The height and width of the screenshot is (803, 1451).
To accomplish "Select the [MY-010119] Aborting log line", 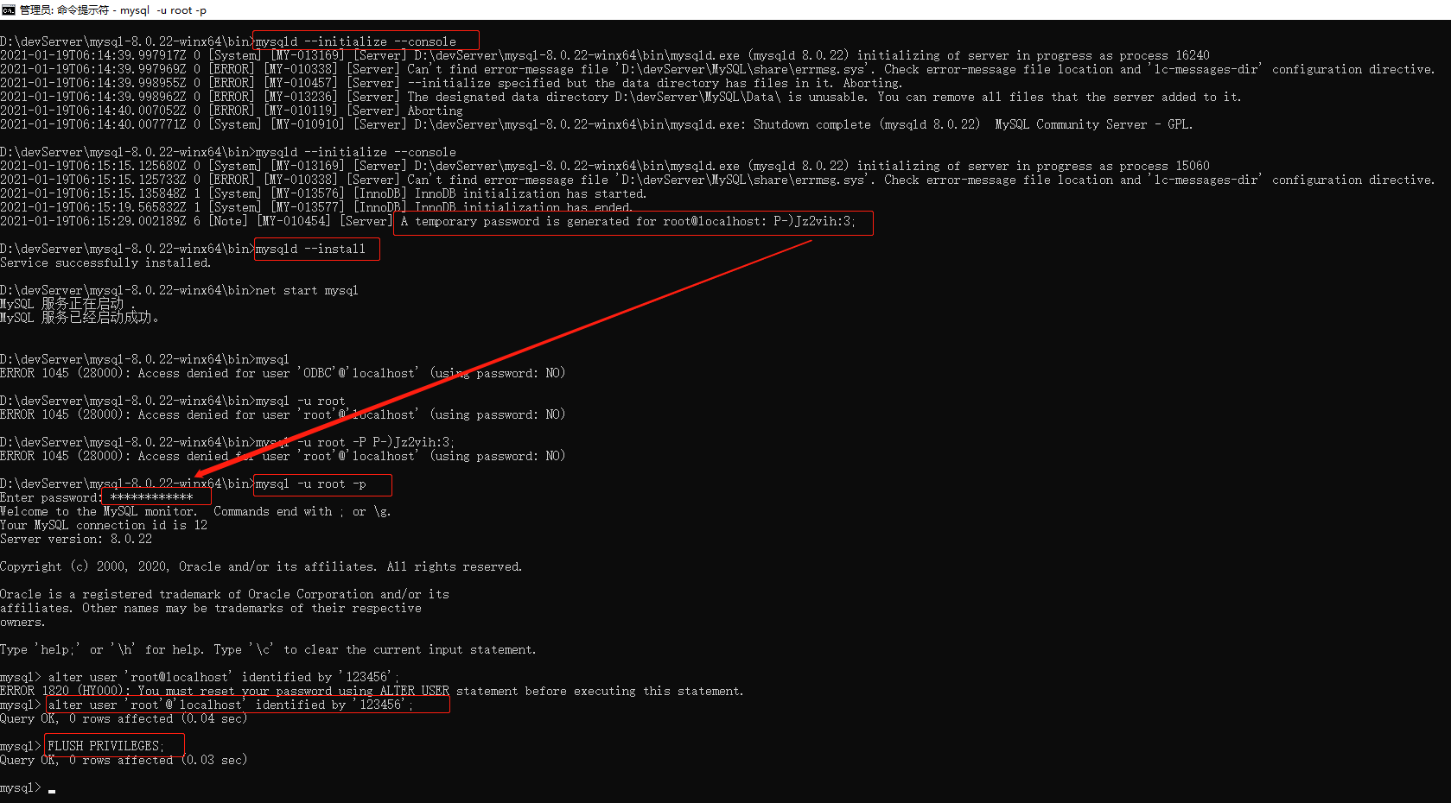I will tap(232, 111).
